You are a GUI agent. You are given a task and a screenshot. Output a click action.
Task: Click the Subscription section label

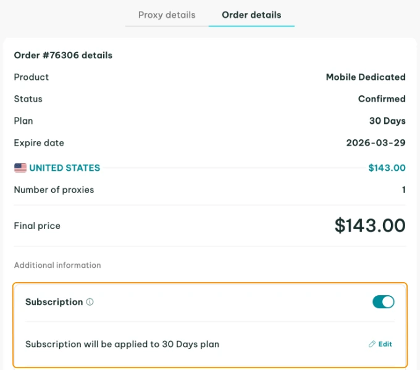pos(54,302)
